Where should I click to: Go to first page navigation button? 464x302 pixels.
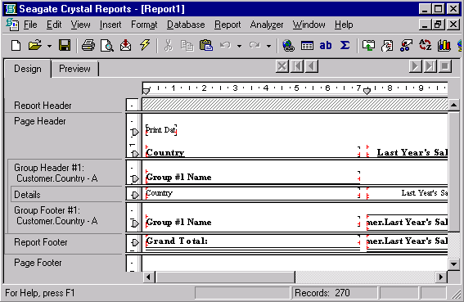coord(297,66)
